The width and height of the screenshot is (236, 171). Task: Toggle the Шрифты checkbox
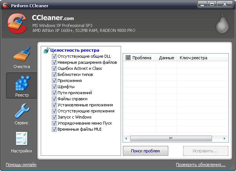[x=54, y=87]
